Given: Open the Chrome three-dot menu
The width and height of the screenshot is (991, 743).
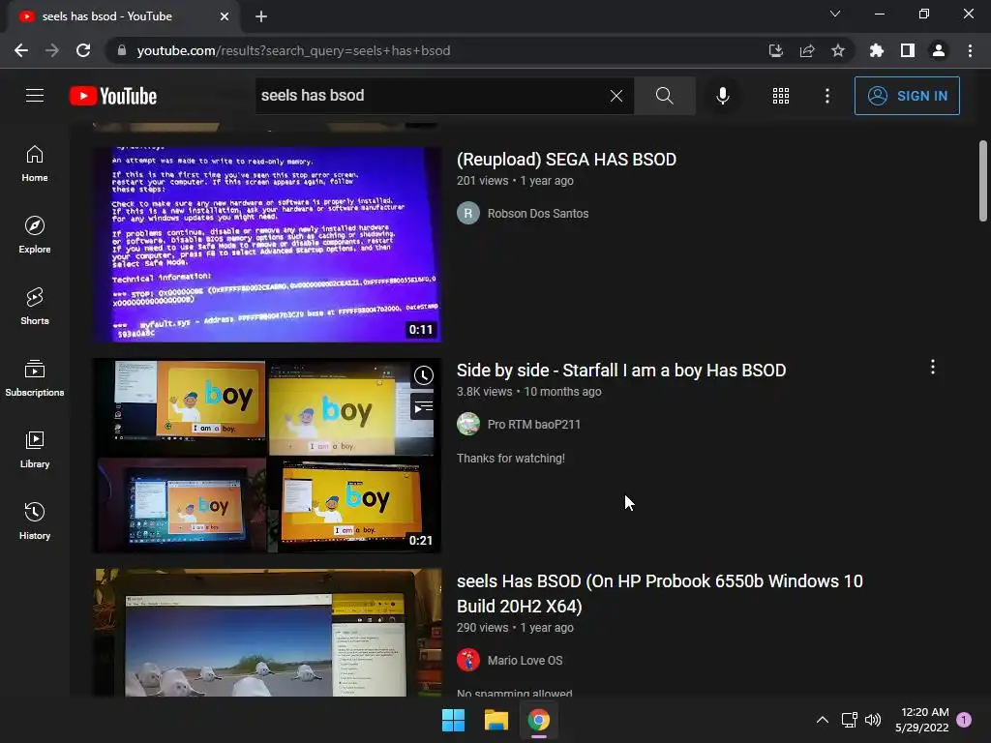Looking at the screenshot, I should coord(970,50).
